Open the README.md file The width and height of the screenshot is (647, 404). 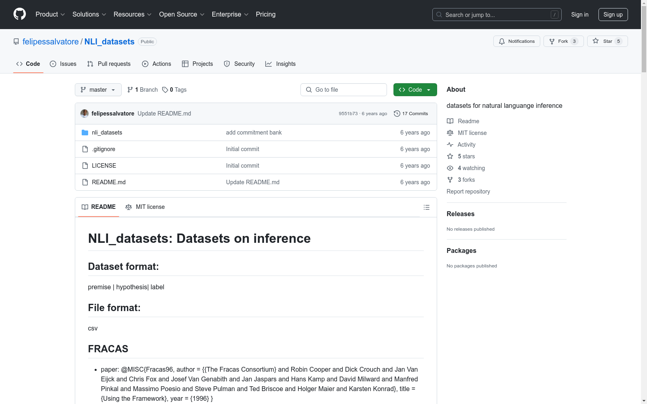click(x=109, y=182)
